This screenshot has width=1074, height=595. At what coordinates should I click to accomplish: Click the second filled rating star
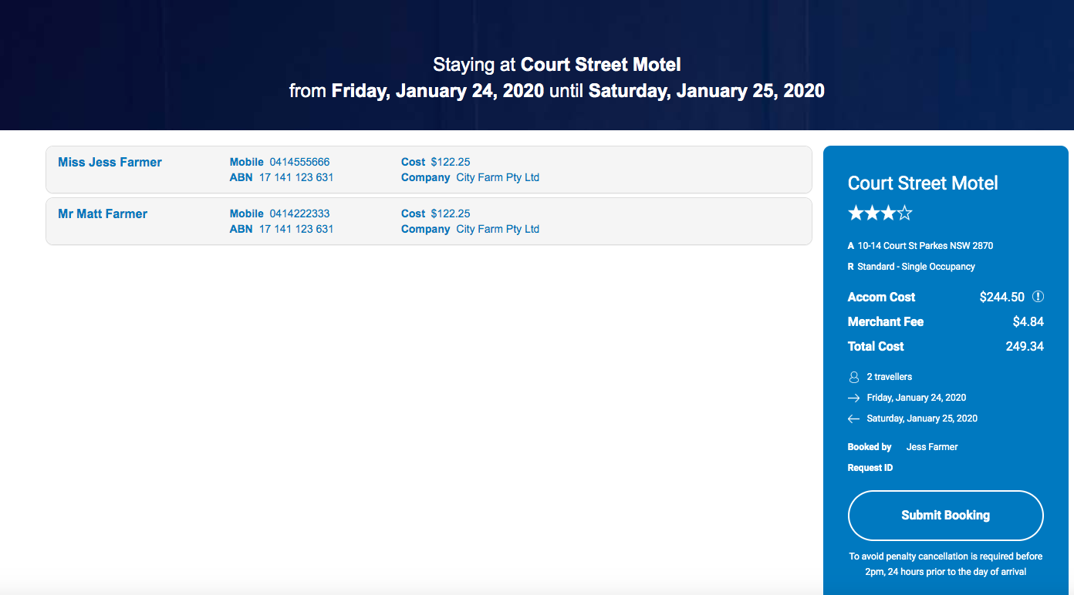(873, 213)
